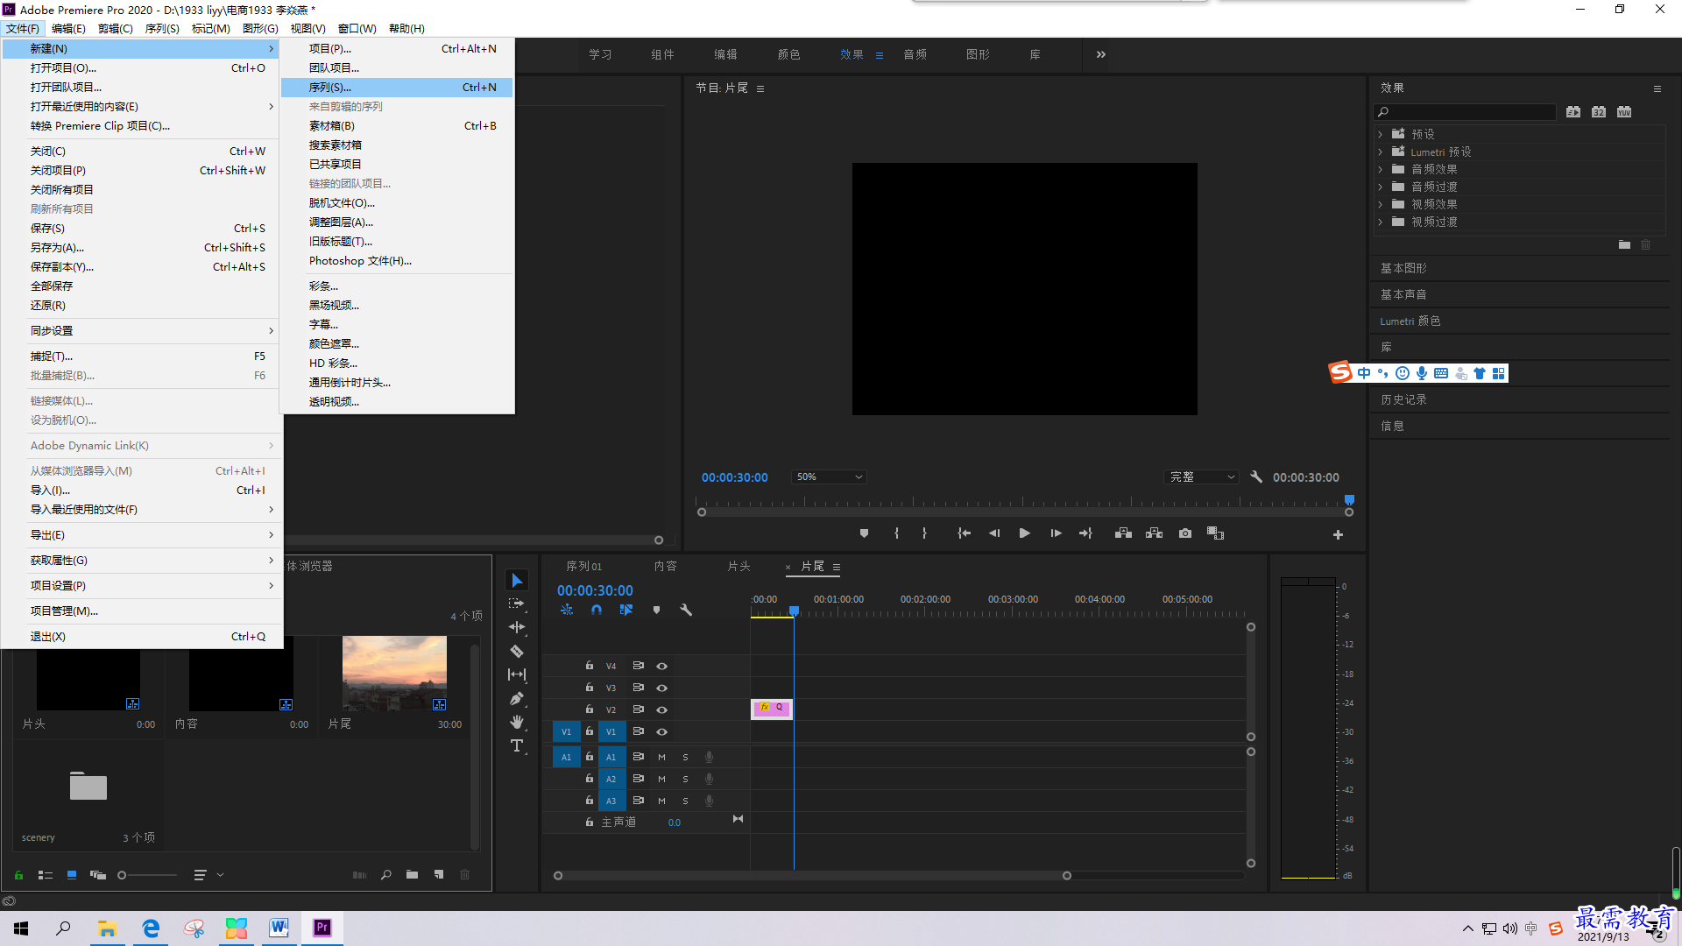Open Comparison View in monitor

[1215, 533]
